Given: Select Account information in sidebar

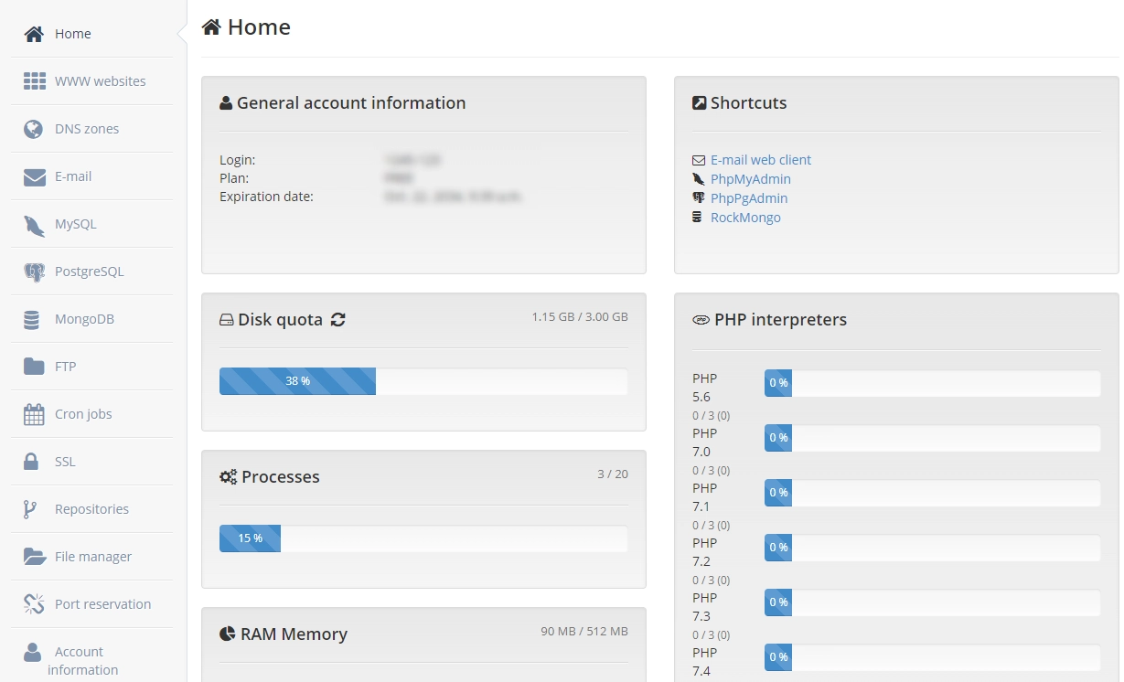Looking at the screenshot, I should [x=79, y=660].
